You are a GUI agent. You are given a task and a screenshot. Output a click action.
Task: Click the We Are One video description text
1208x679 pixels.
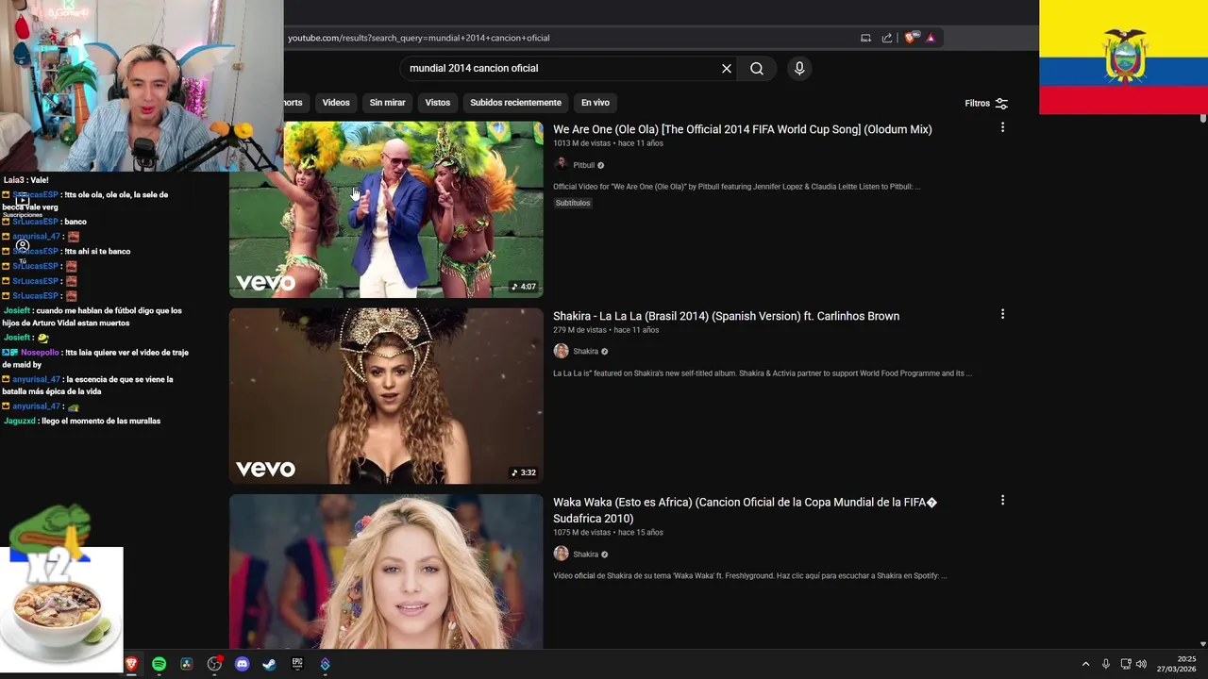pyautogui.click(x=737, y=187)
